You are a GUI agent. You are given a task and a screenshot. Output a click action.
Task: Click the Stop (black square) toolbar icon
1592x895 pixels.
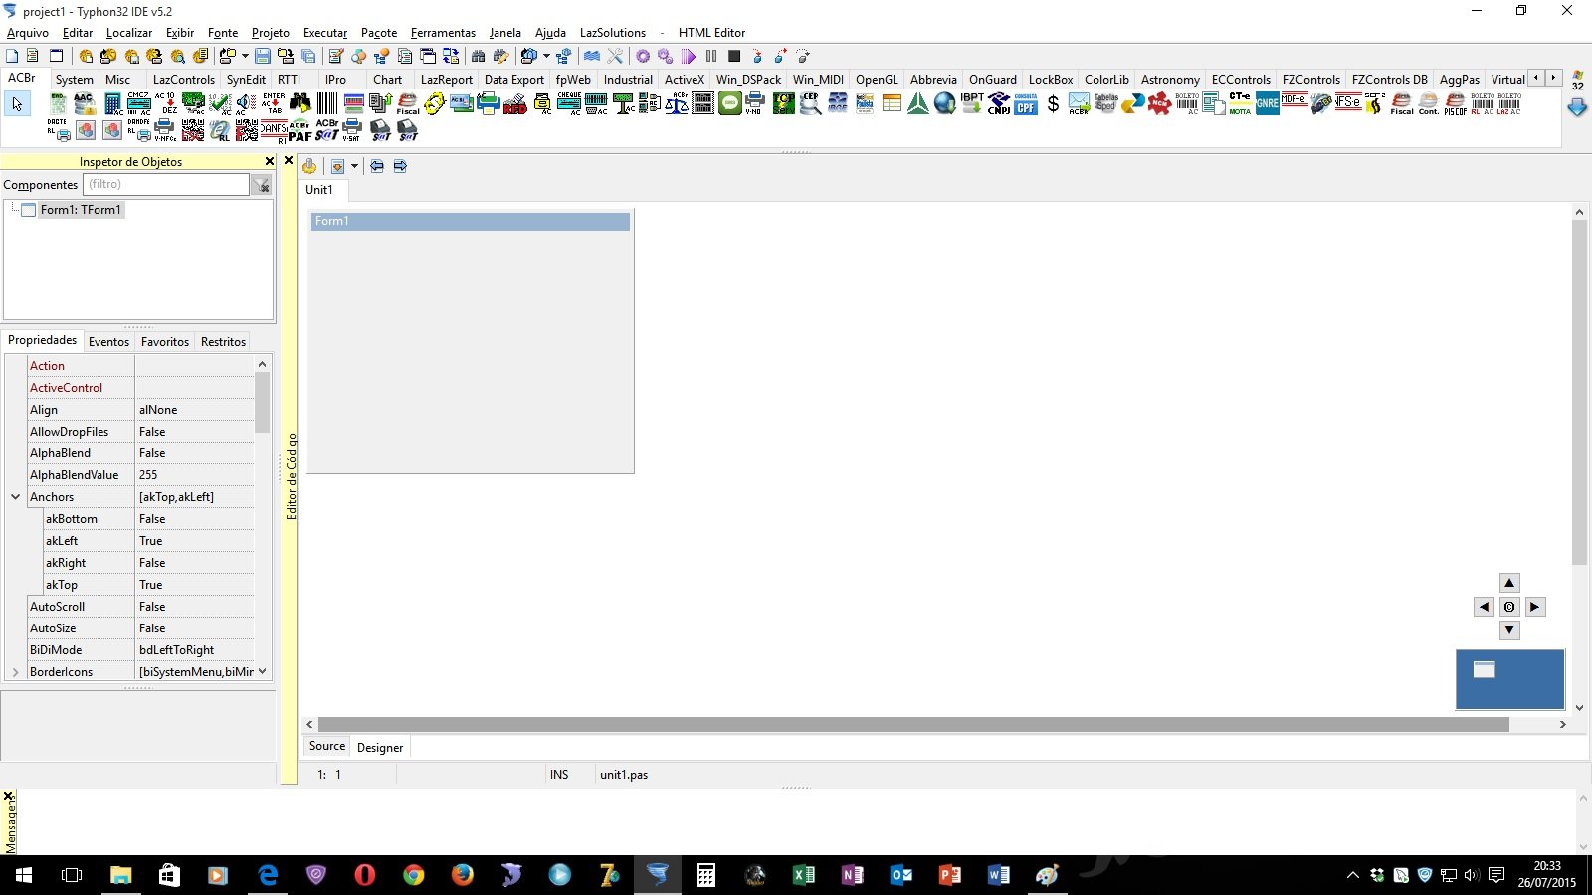click(734, 56)
